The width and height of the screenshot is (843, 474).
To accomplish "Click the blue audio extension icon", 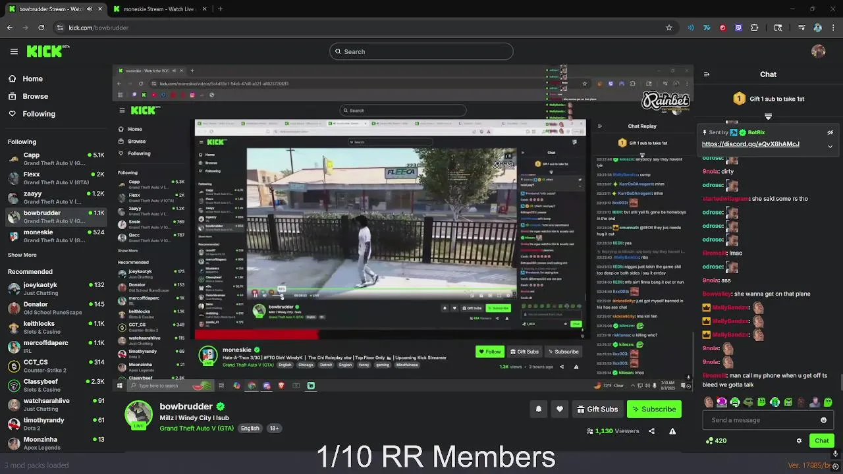I will (x=691, y=28).
